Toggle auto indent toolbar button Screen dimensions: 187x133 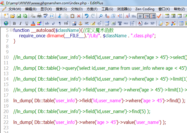pos(147,16)
